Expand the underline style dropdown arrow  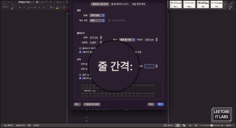[x=31, y=7]
